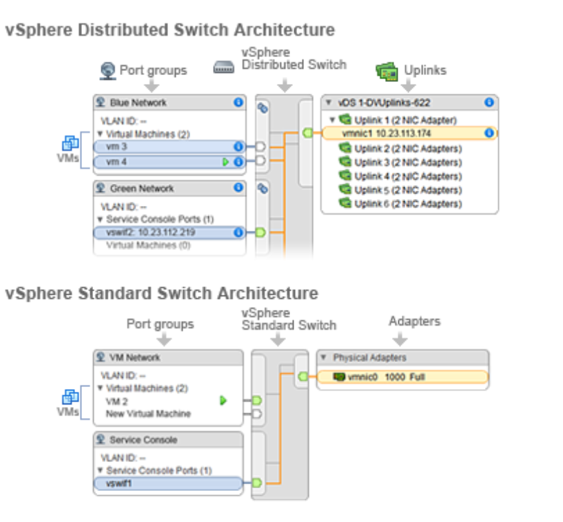Click the Blue Network port group icon
This screenshot has height=522, width=563.
101,102
